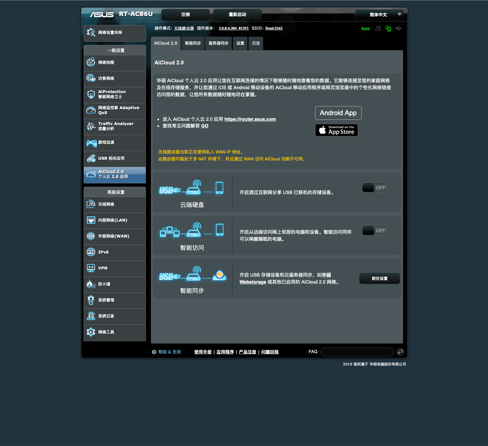Select the IPv6 icon in sidebar
Viewport: 488px width, 446px height.
click(91, 252)
